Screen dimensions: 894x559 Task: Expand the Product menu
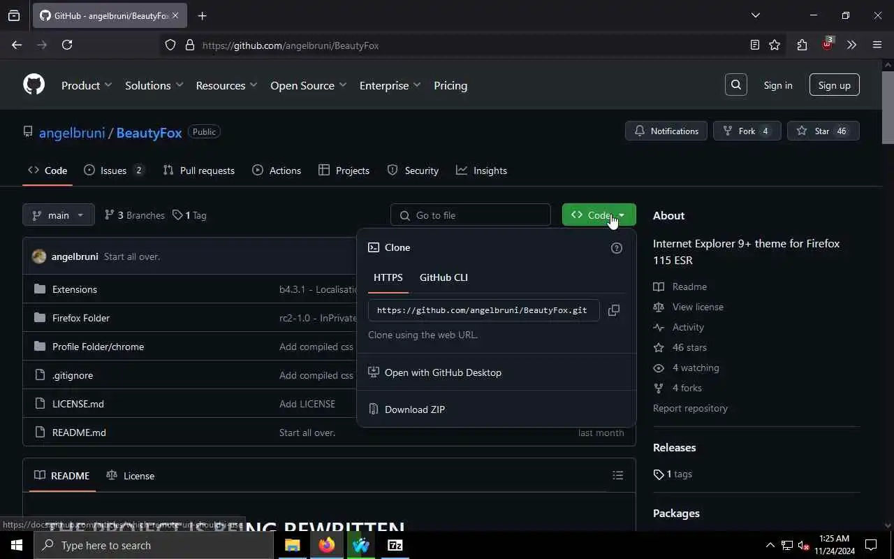(87, 85)
